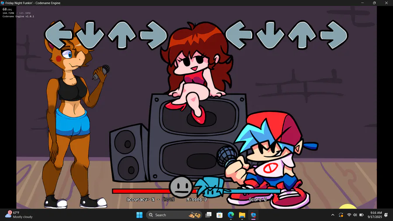Click the Score:0 counter

pos(258,200)
